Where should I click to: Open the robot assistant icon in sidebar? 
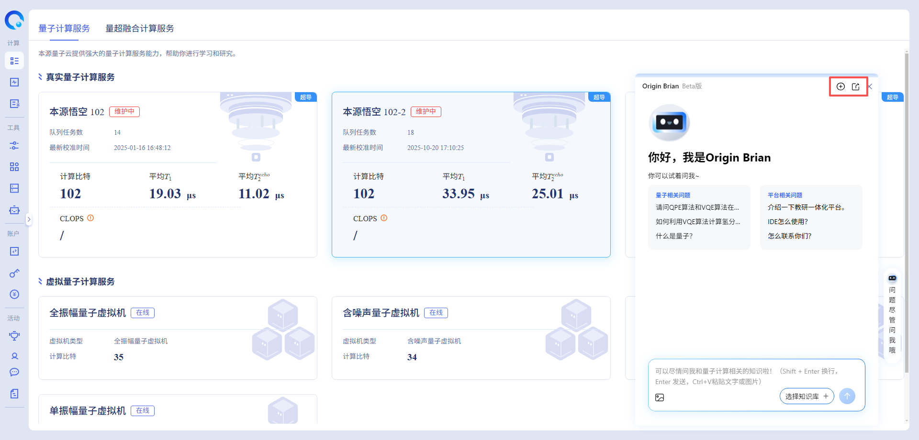[14, 210]
